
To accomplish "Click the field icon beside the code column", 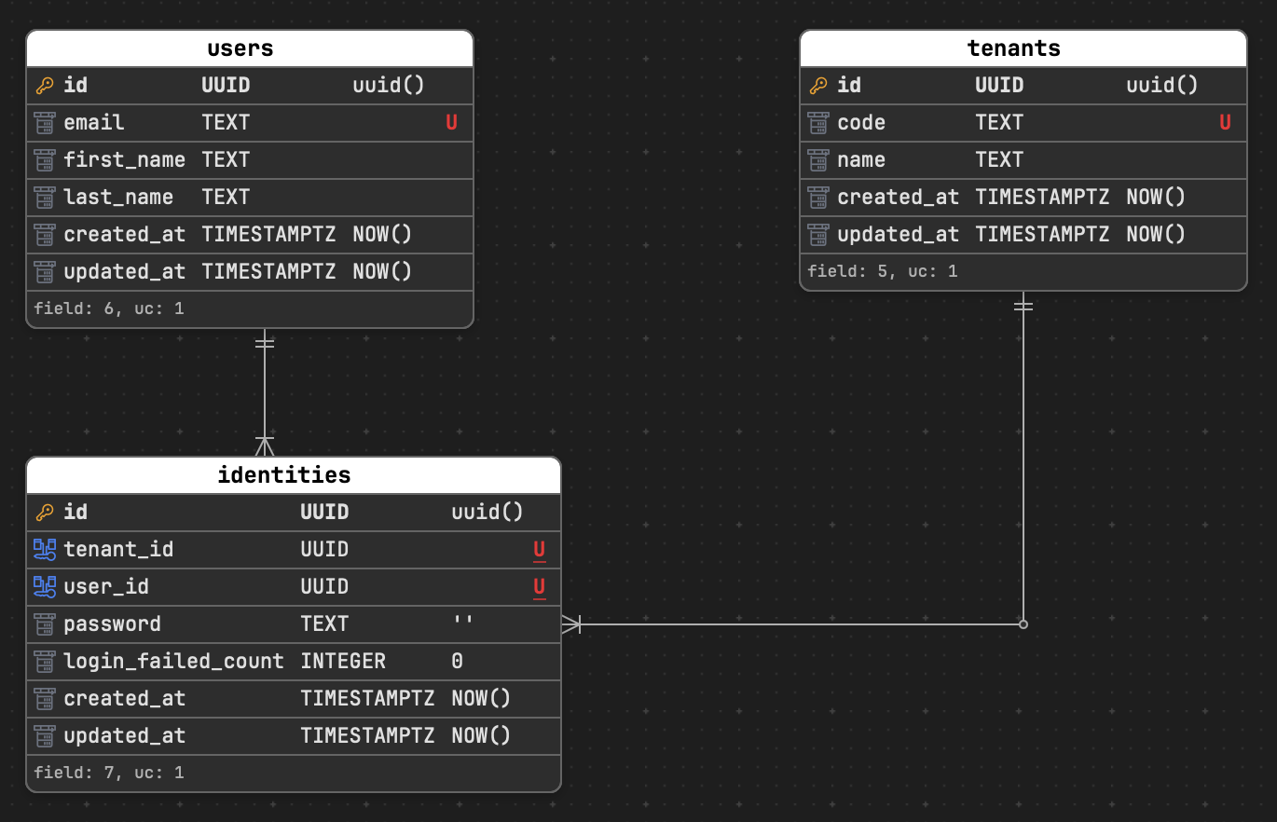I will [817, 122].
